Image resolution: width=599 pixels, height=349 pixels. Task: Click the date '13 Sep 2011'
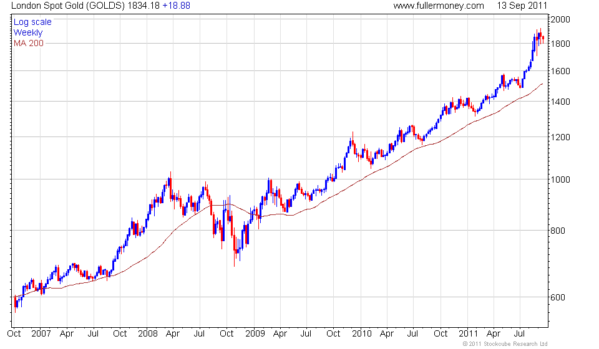[x=522, y=6]
